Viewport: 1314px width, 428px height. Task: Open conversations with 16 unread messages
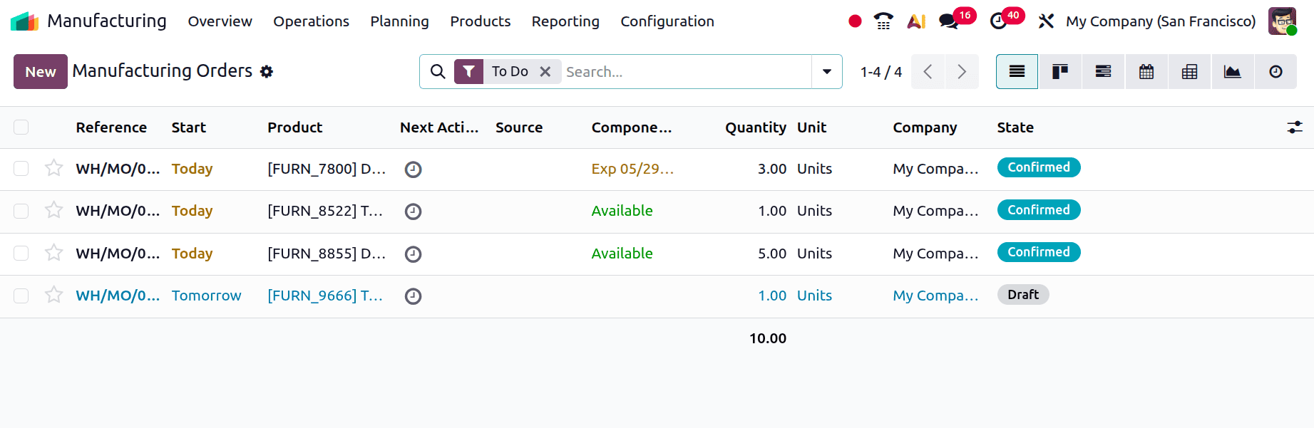click(x=949, y=21)
